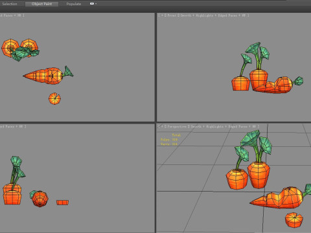Screen dimensions: 311x233
Task: Click the 'Total' statistics heading
Action: (x=176, y=135)
